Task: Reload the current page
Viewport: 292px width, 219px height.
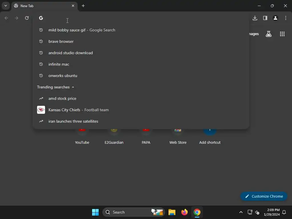Action: coord(27,18)
